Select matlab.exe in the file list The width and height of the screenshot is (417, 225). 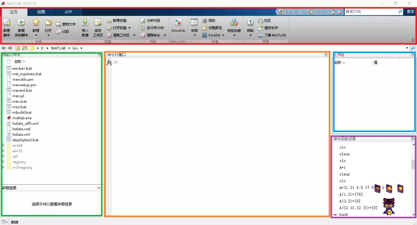[22, 118]
